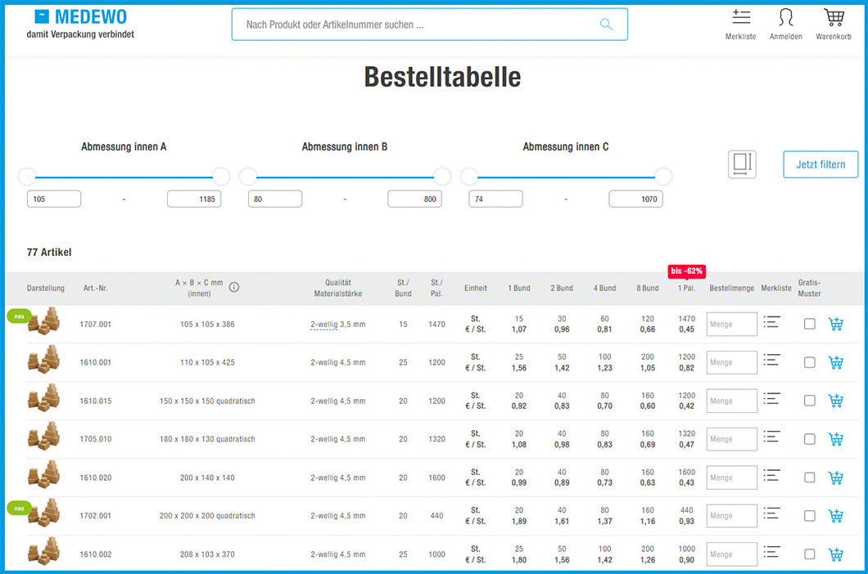Click the box dimension diagram icon
This screenshot has height=574, width=868.
pos(742,164)
